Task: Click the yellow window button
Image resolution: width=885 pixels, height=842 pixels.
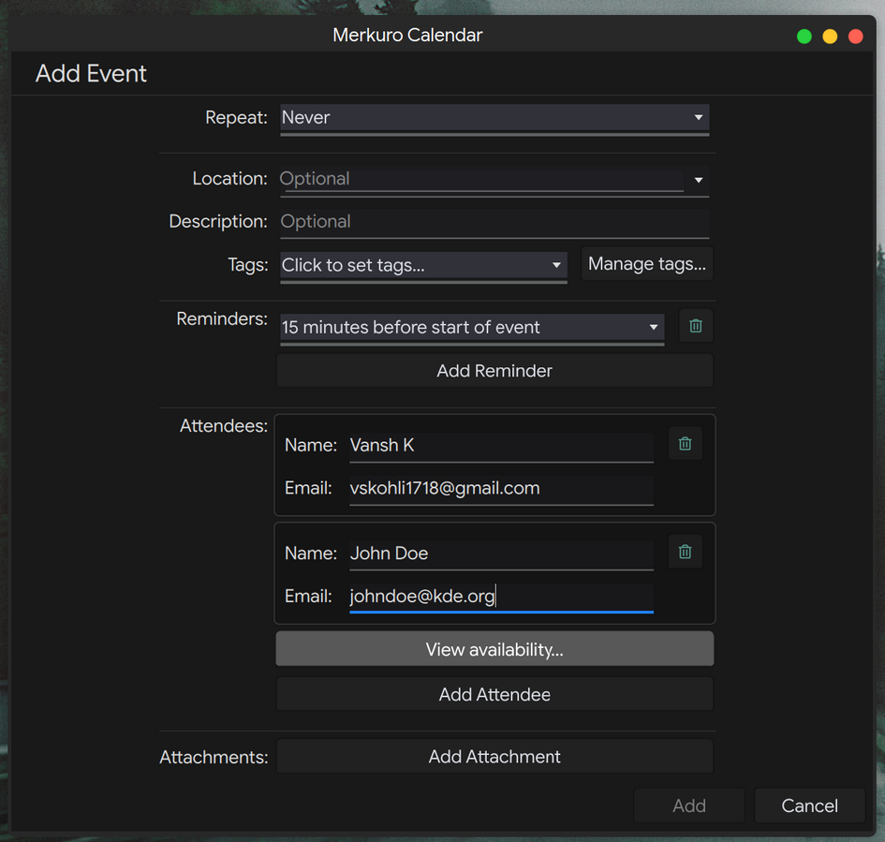Action: tap(830, 37)
